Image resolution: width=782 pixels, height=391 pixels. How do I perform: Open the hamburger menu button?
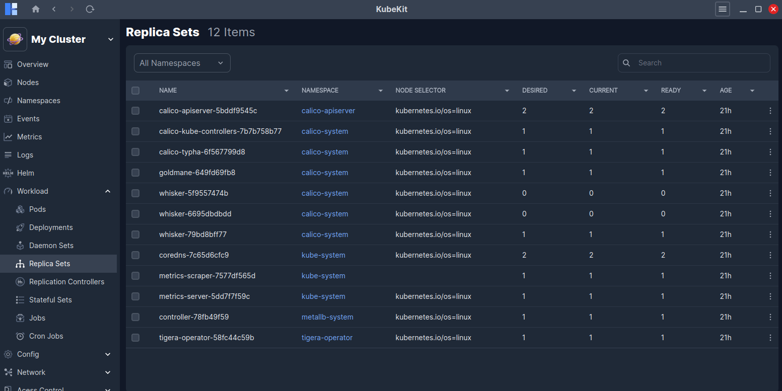tap(723, 9)
